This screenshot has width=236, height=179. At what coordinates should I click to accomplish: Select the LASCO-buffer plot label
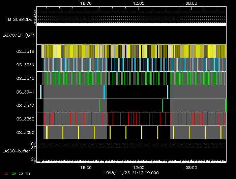pos(17,151)
